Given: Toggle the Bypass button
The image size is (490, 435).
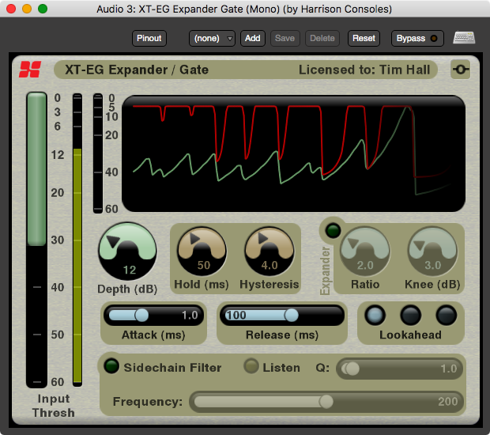Looking at the screenshot, I should [417, 38].
